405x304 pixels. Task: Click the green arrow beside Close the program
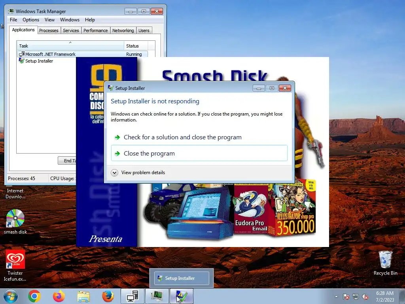tap(117, 154)
